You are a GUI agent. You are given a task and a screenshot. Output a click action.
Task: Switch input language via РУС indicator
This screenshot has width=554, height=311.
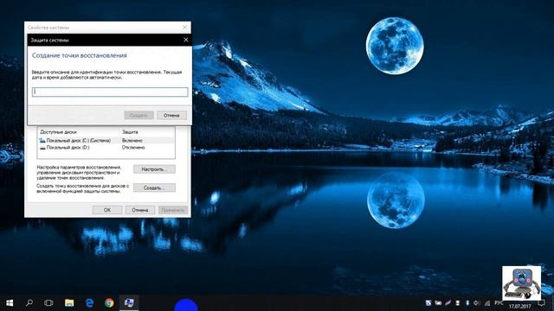pos(499,303)
